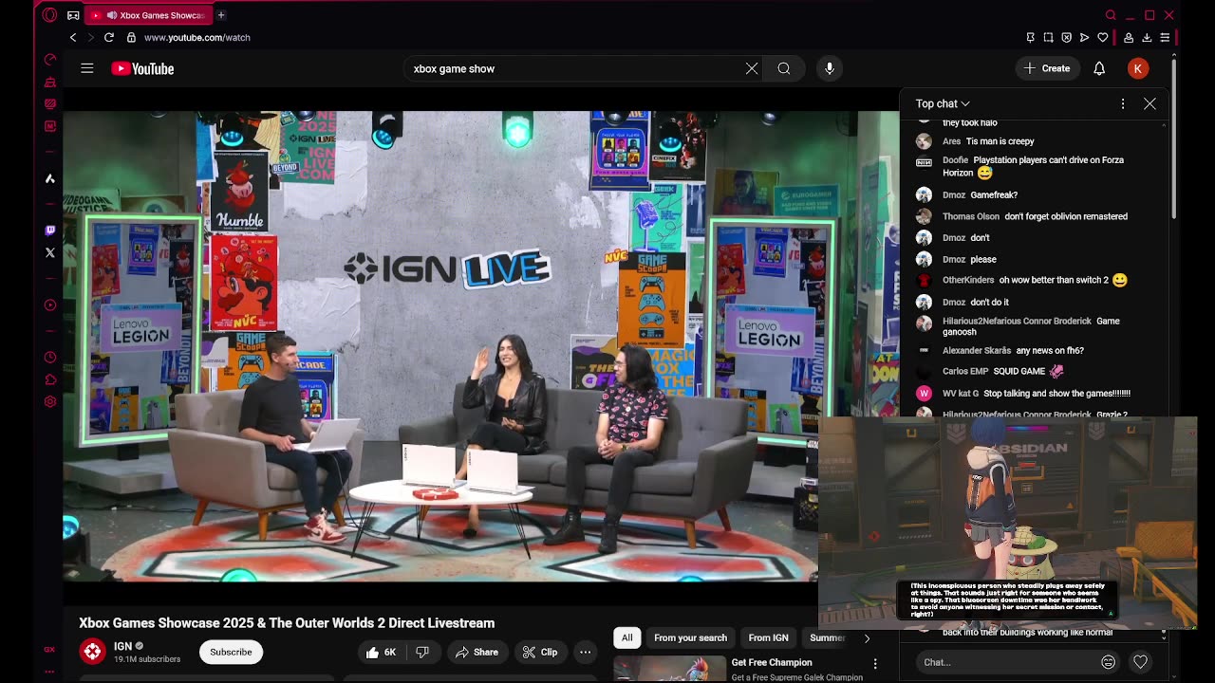Open the Get Free Champion ad title
This screenshot has width=1215, height=683.
[x=772, y=662]
